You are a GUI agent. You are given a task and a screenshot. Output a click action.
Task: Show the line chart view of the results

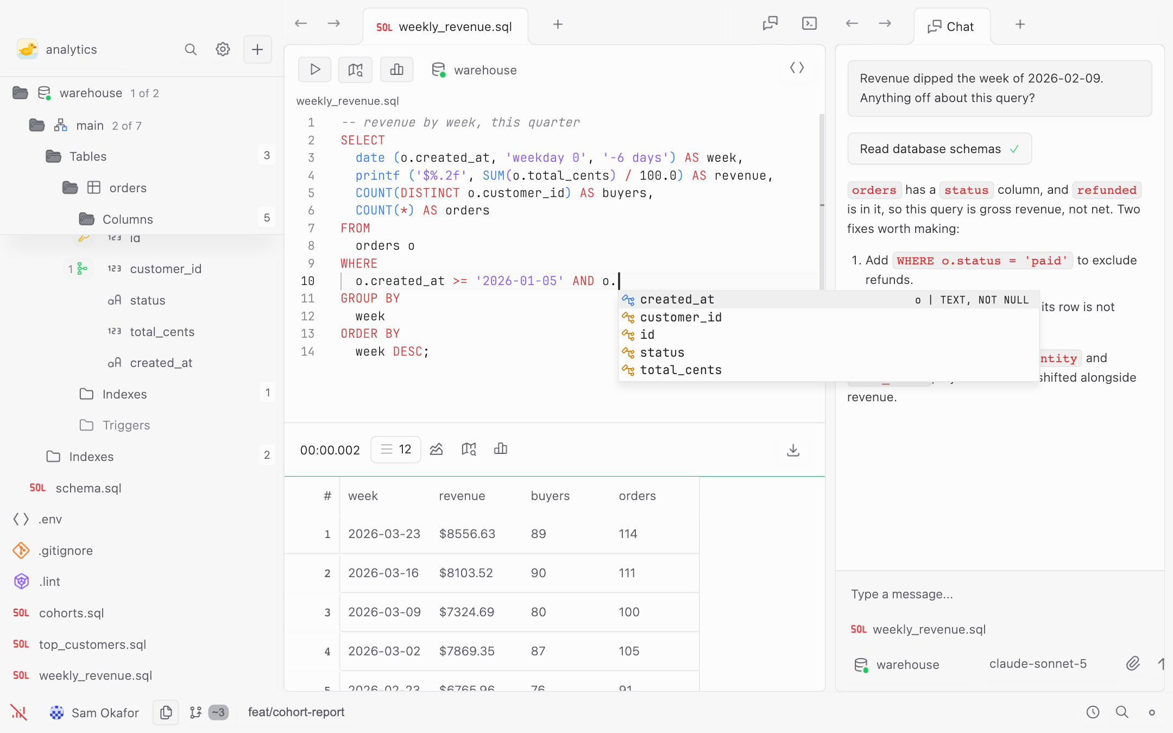coord(436,449)
